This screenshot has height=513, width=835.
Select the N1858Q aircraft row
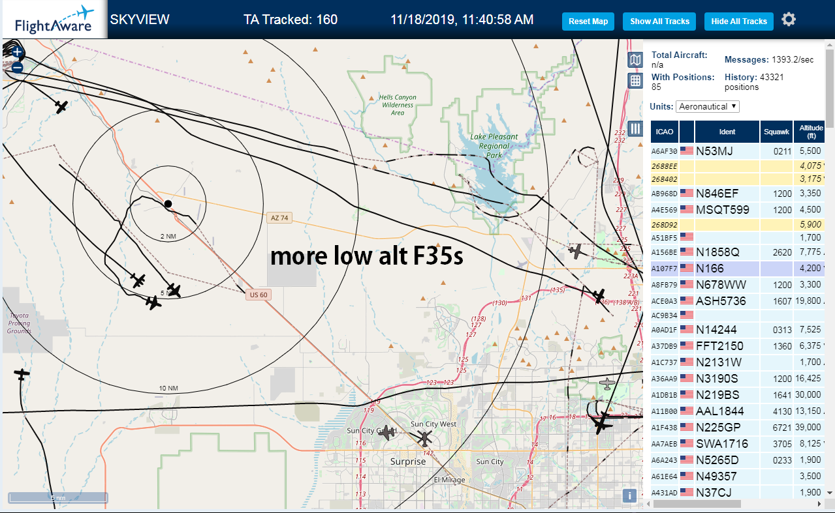coord(738,252)
